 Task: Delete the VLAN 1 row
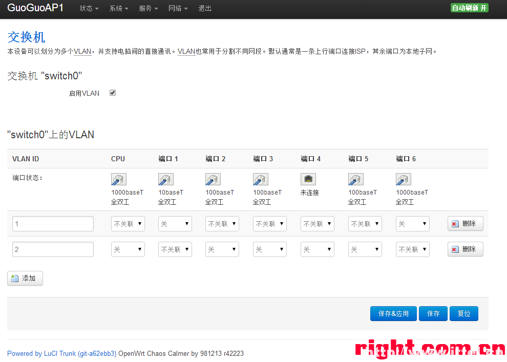466,224
